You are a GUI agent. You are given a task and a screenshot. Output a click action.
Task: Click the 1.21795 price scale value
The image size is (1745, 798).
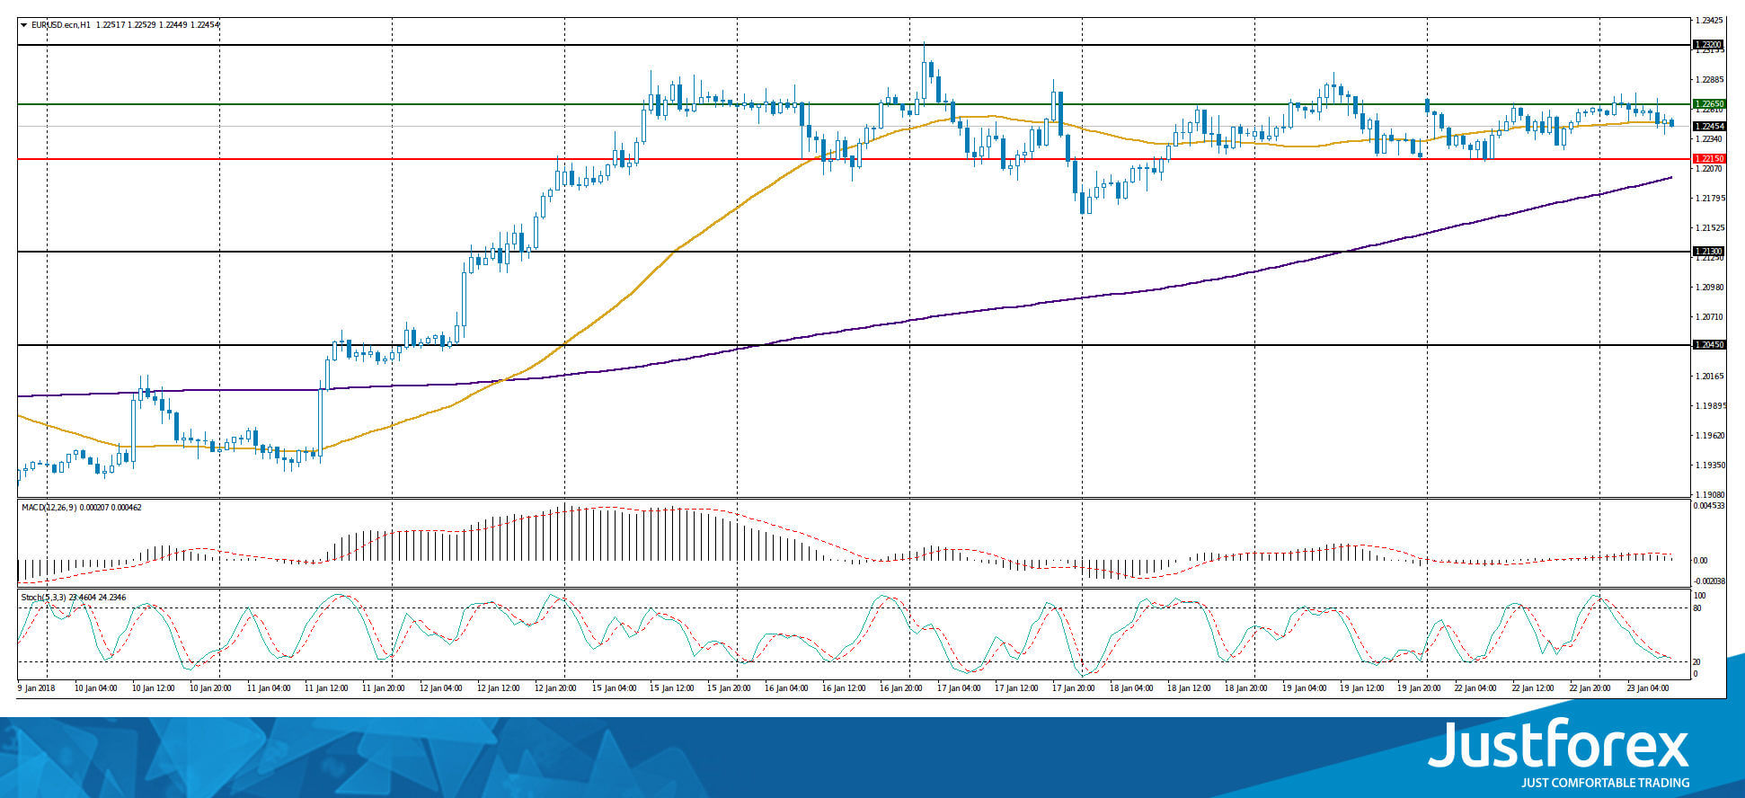(x=1708, y=198)
